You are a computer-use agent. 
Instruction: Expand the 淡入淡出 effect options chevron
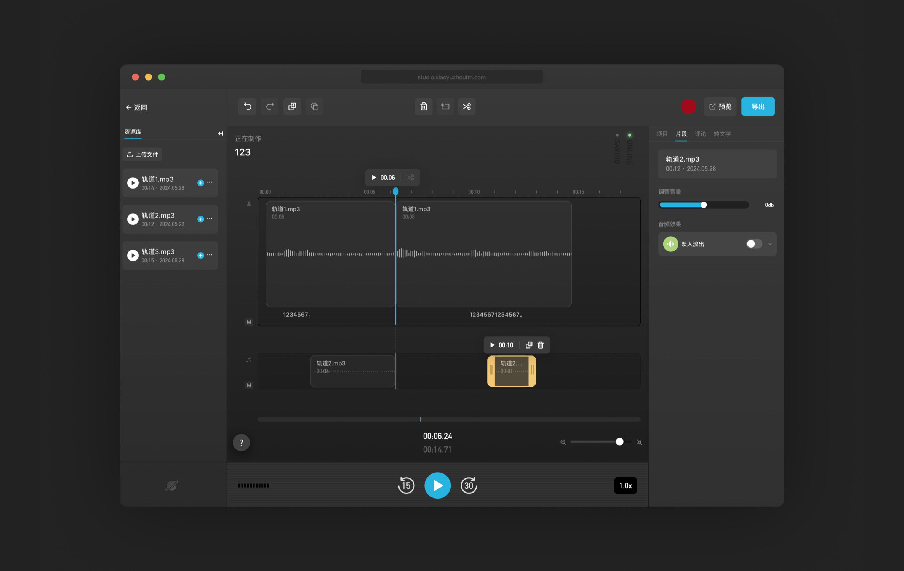770,244
